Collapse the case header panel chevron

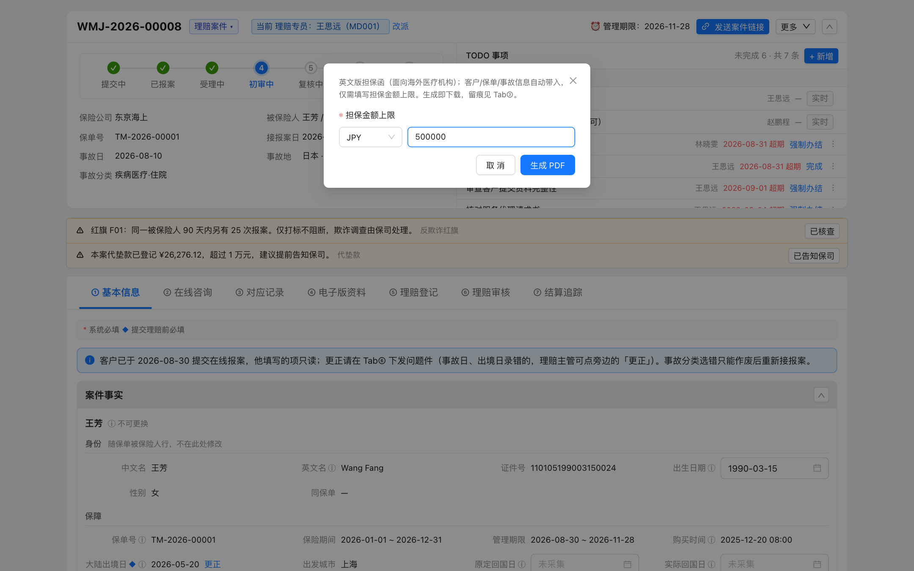coord(829,27)
